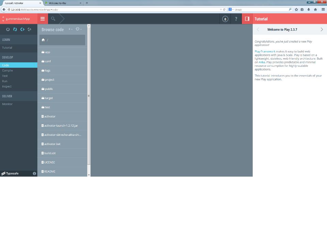Reload the page with the browser refresh icon
Screen dimensions: 327x245
tap(224, 10)
